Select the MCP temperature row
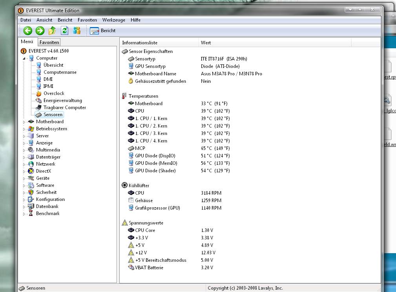 [x=250, y=148]
